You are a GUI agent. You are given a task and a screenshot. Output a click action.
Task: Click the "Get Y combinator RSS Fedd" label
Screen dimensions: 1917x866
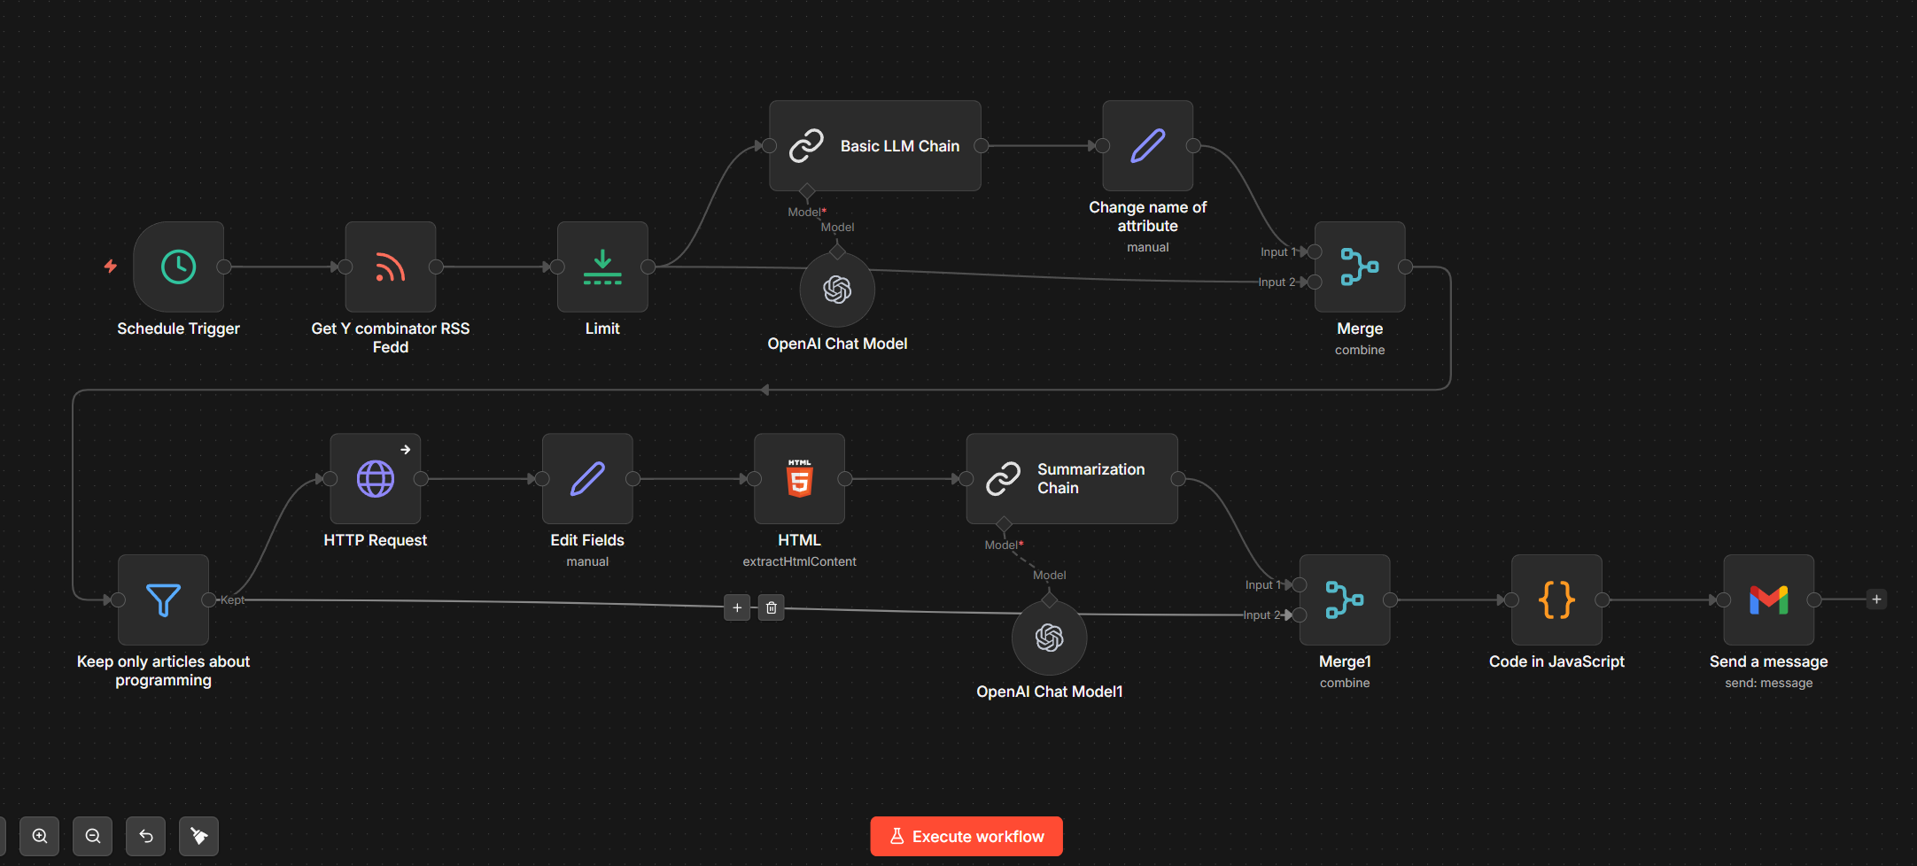391,337
